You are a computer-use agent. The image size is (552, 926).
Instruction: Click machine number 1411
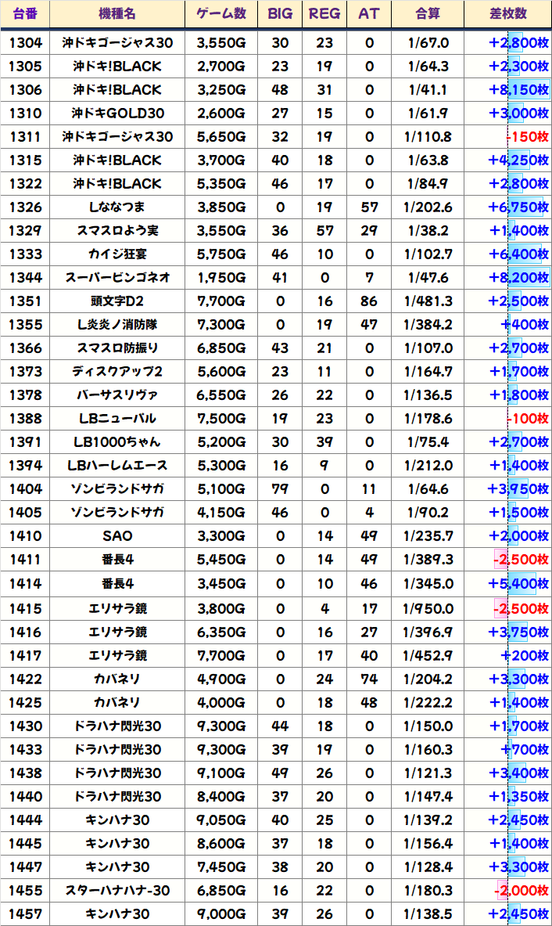(25, 559)
